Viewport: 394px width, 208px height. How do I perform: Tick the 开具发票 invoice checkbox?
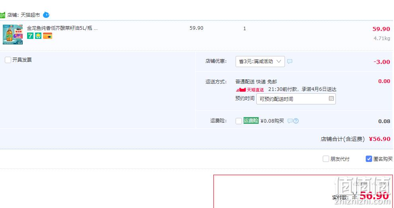click(8, 60)
